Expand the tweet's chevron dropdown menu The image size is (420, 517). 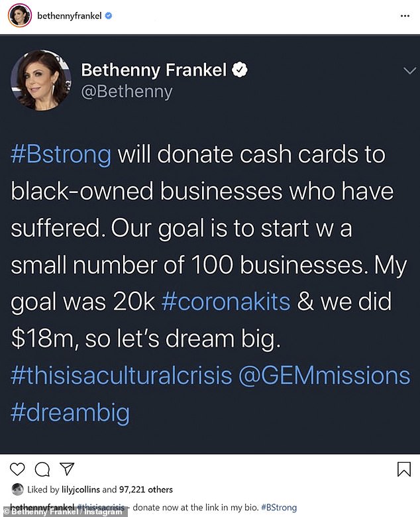point(409,70)
